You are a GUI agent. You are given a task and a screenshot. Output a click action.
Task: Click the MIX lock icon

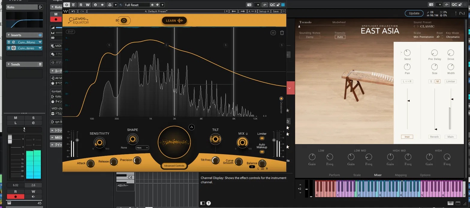point(247,134)
